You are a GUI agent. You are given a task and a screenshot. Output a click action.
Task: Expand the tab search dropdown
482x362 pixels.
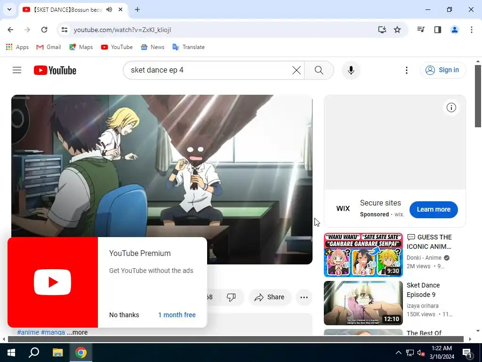coord(9,9)
